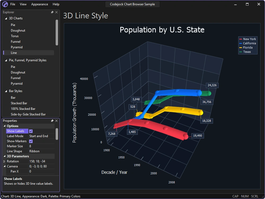Select the Bar chart item

[13, 98]
